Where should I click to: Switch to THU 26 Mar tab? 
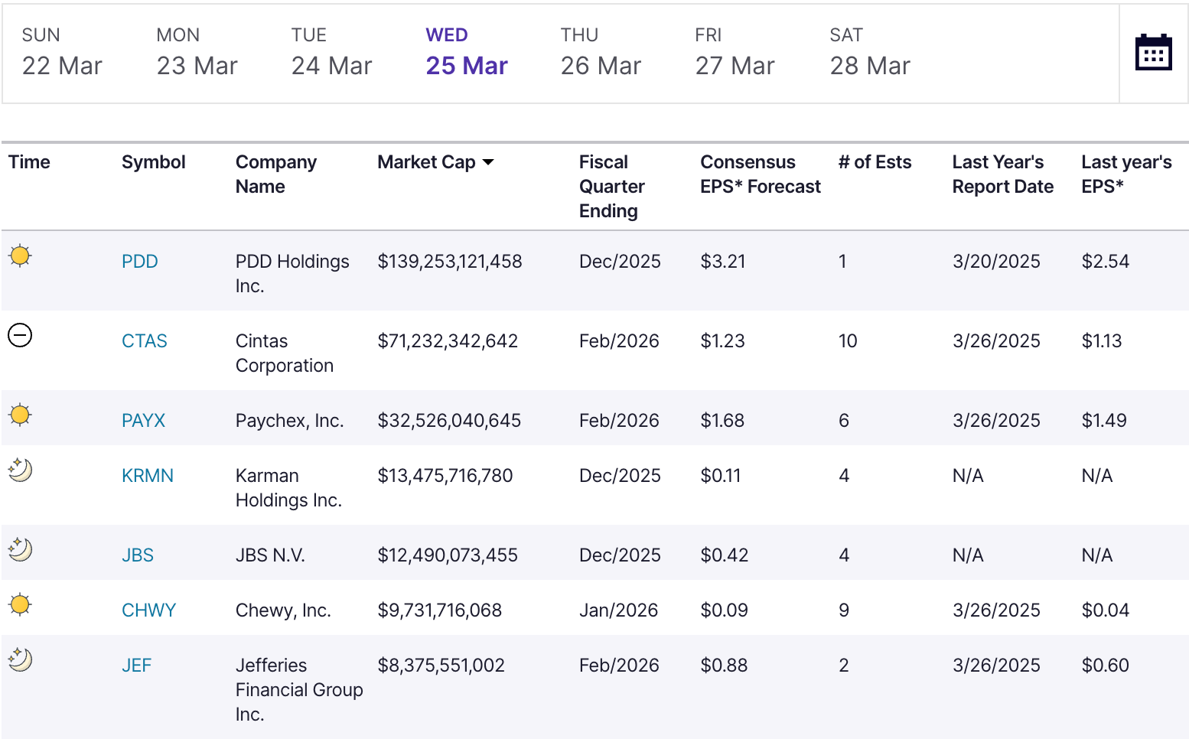pyautogui.click(x=601, y=53)
